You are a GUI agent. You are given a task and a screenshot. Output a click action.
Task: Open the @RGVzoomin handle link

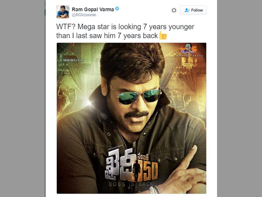point(84,15)
